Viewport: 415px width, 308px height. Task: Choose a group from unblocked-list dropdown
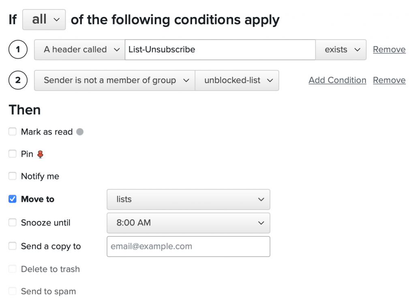click(x=237, y=80)
